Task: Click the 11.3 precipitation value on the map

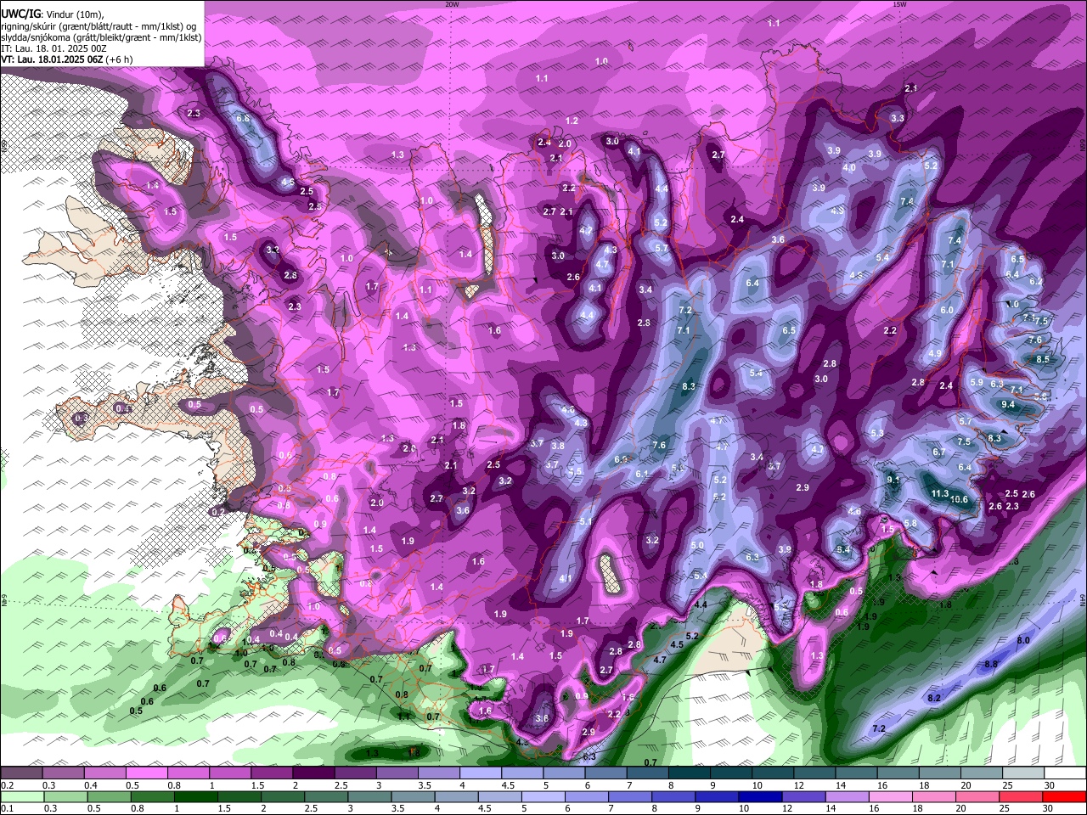Action: point(939,493)
